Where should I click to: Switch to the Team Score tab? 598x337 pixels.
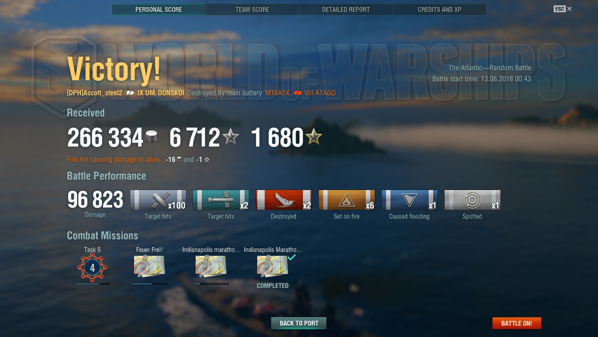click(252, 9)
